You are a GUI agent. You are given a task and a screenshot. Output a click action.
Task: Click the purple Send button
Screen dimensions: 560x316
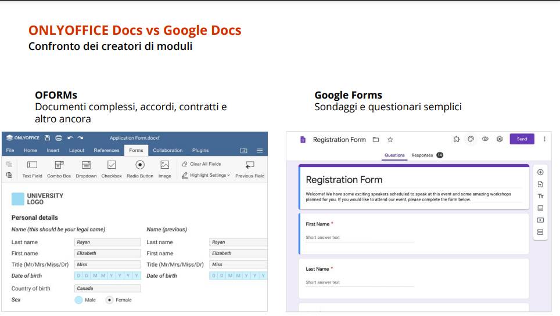[522, 139]
